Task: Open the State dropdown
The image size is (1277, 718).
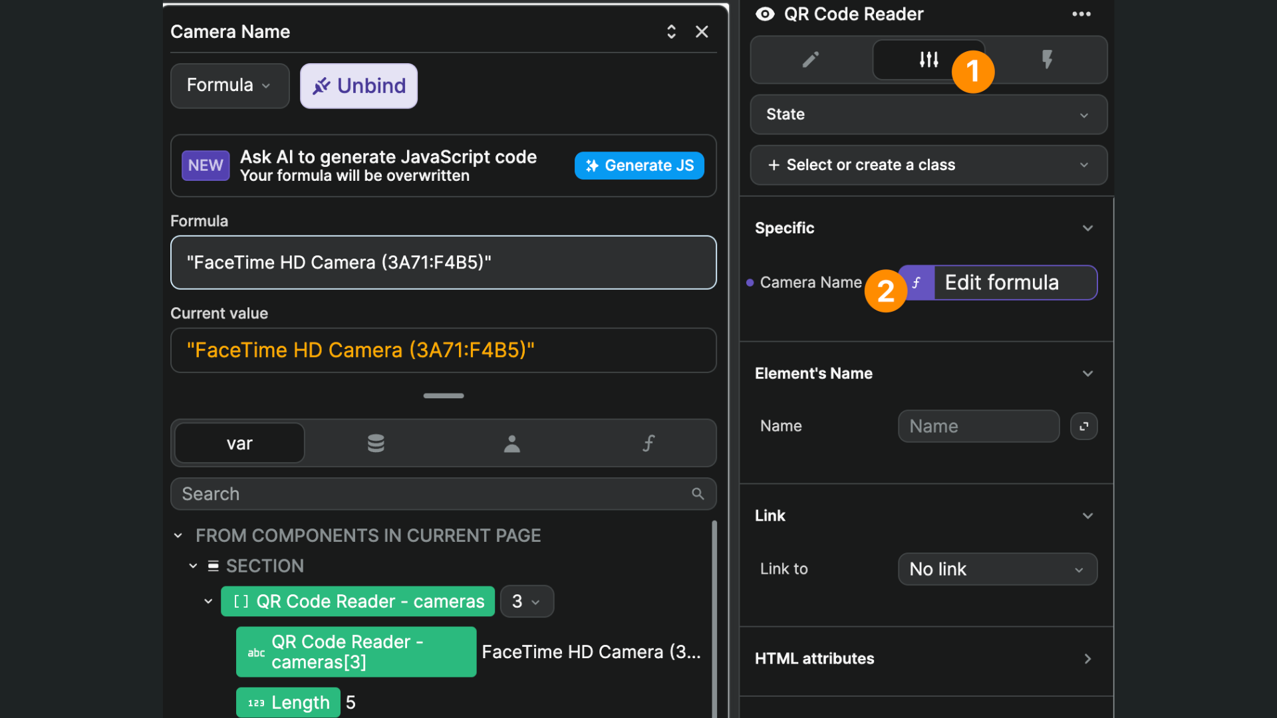Action: click(x=928, y=114)
